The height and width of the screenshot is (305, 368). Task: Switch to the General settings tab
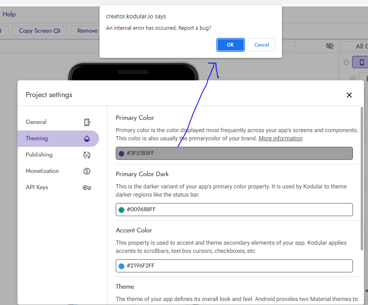36,122
